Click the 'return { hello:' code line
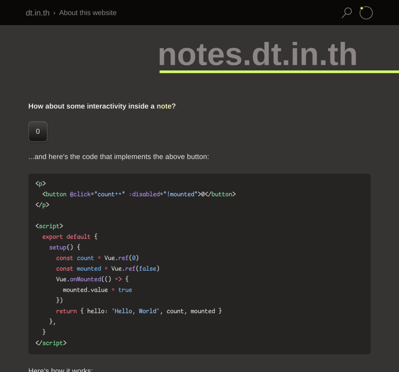 [139, 311]
